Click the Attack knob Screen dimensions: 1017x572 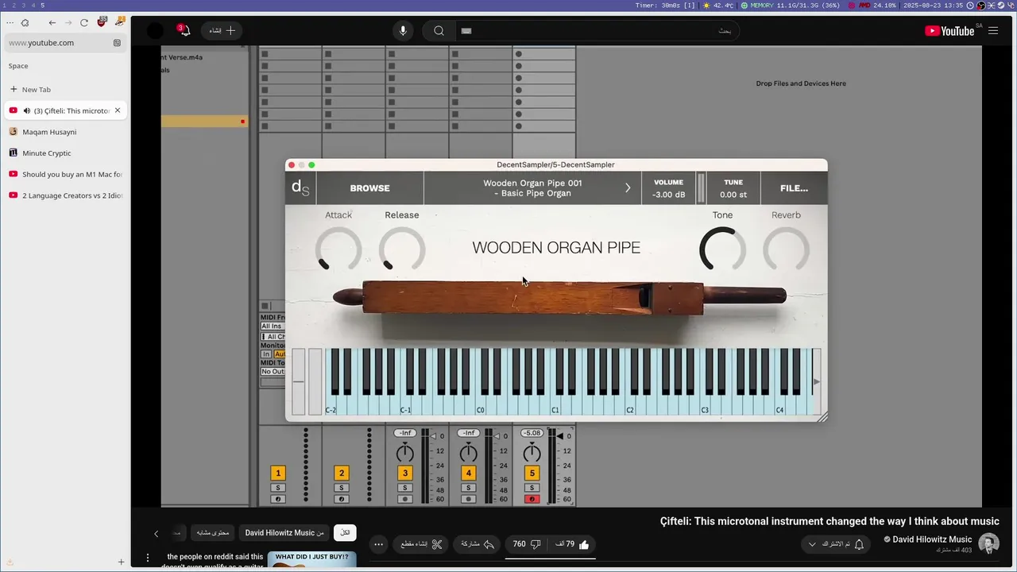pyautogui.click(x=338, y=249)
